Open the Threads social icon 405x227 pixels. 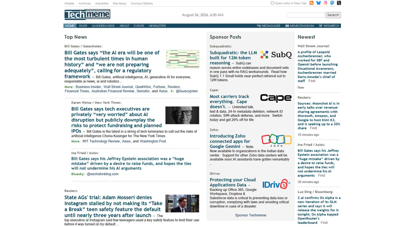pos(326,3)
